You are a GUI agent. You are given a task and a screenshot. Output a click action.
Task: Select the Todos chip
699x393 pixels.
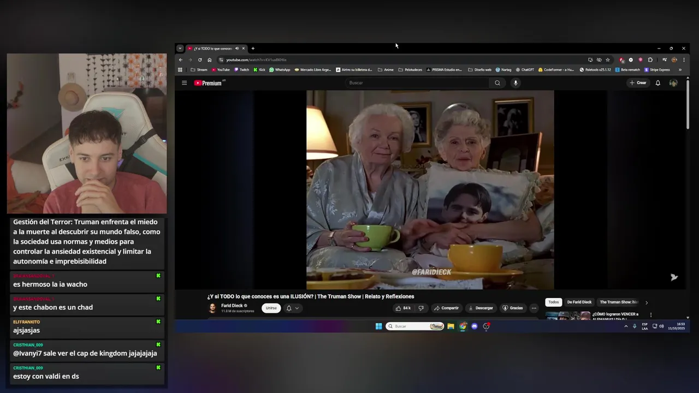coord(554,302)
